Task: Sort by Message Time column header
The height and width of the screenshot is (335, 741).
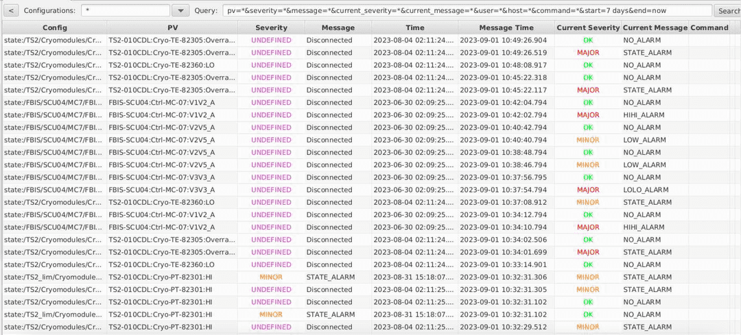Action: point(505,27)
